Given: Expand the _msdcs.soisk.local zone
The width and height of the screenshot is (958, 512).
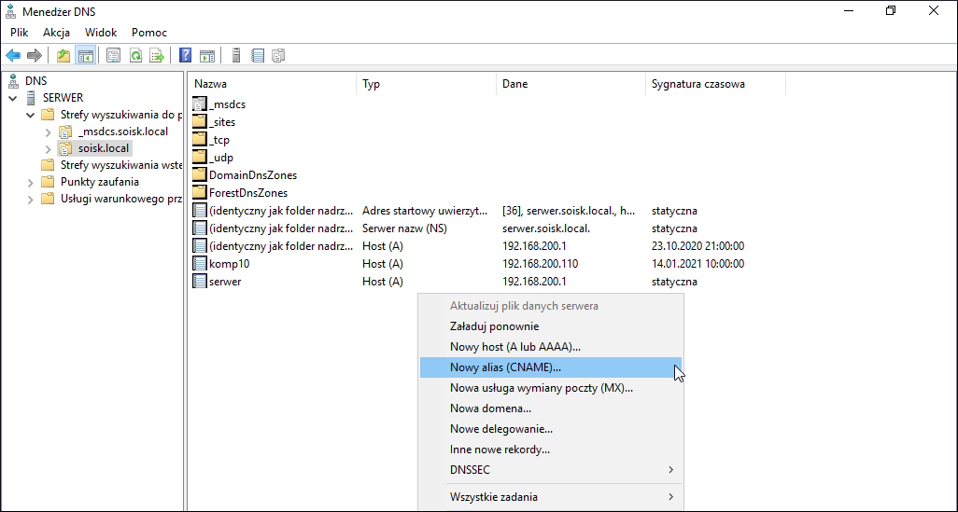Looking at the screenshot, I should pos(48,131).
